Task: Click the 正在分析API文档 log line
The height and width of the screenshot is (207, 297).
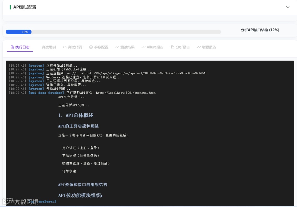Action: tap(74, 105)
